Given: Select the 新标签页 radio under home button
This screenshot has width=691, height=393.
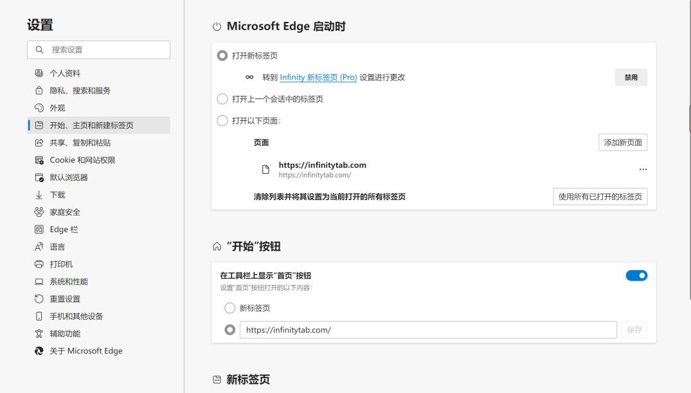Looking at the screenshot, I should point(230,308).
